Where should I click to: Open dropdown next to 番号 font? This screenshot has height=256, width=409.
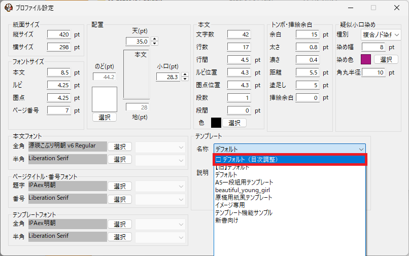tap(160, 200)
